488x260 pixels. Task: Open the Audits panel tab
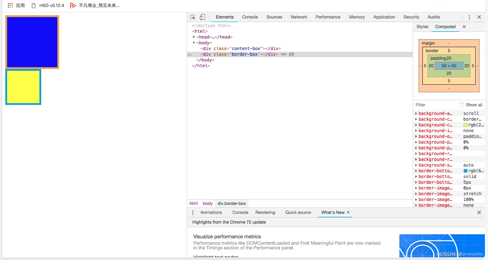pos(434,17)
